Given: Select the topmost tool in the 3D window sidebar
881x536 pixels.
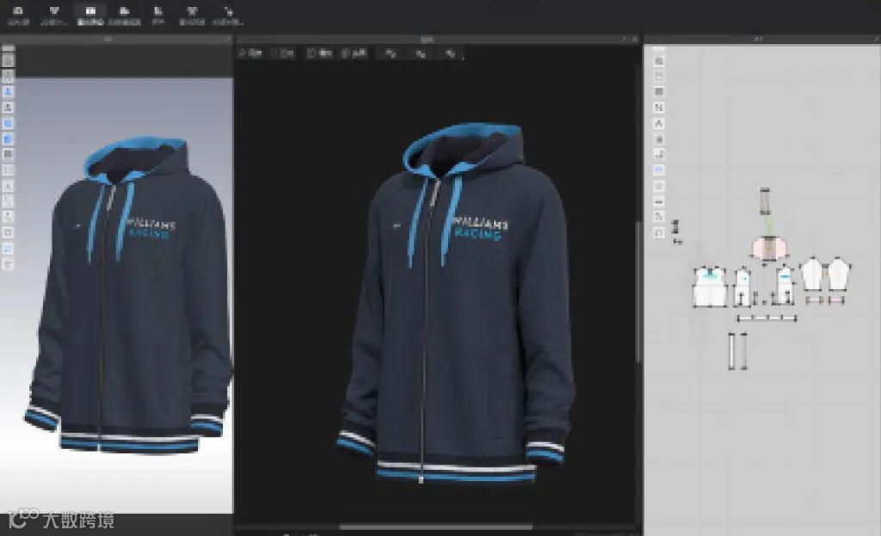Looking at the screenshot, I should pyautogui.click(x=8, y=61).
